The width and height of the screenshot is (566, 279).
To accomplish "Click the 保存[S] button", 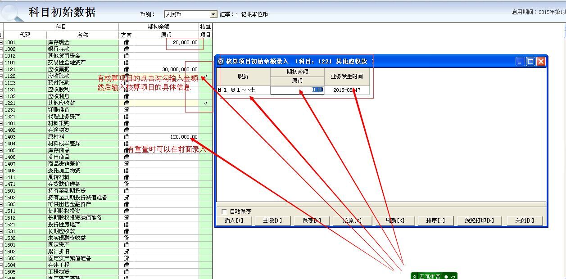I will 311,221.
